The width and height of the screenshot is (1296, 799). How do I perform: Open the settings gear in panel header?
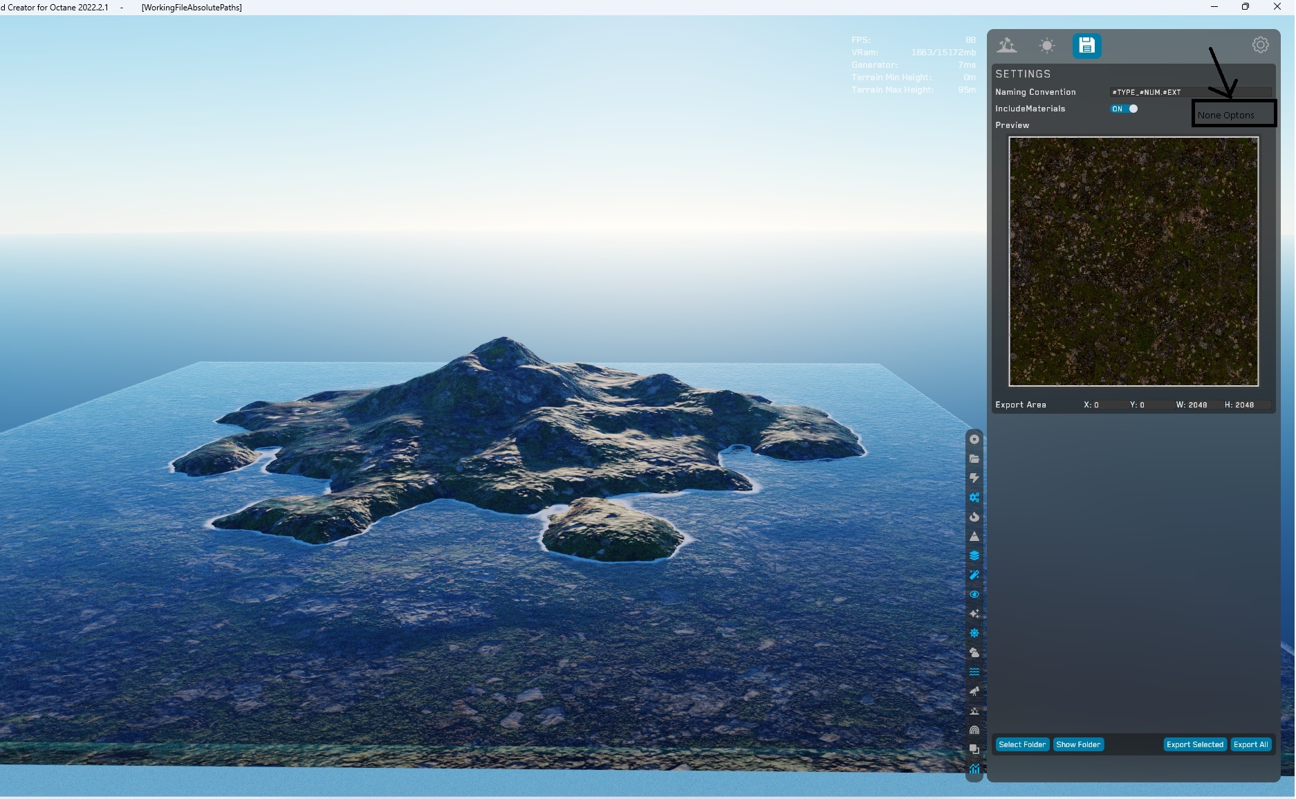pos(1260,45)
